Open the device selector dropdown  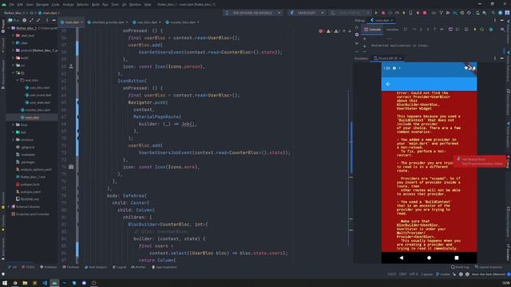tap(253, 13)
